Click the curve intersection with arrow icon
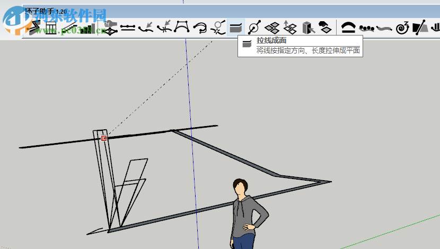 point(164,27)
